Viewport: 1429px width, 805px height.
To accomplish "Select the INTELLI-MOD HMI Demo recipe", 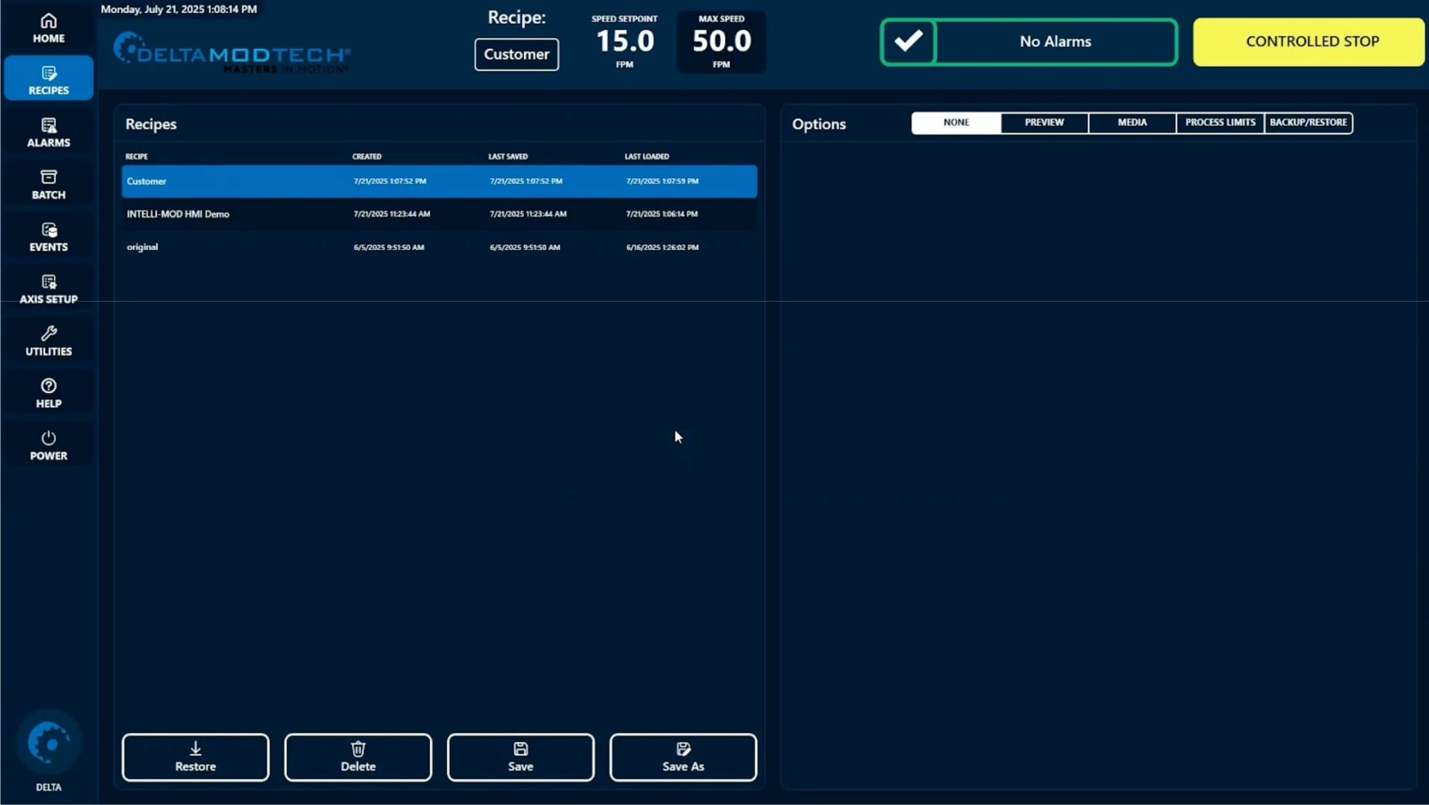I will (439, 214).
